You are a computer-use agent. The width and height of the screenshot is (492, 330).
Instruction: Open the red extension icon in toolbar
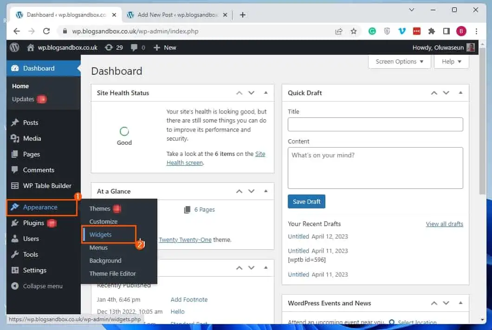click(x=417, y=31)
